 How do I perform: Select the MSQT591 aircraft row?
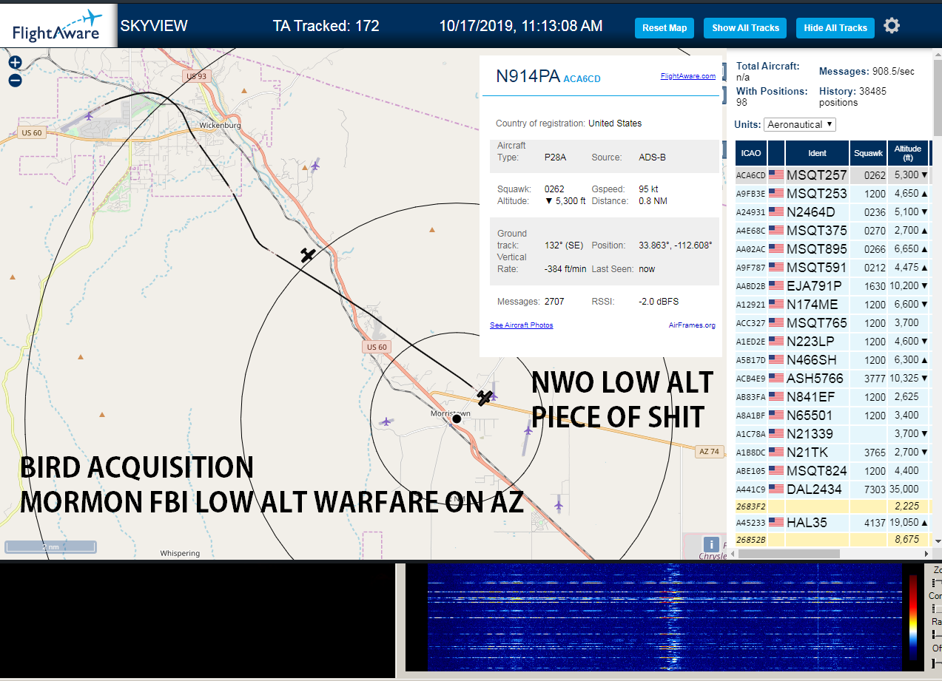(x=832, y=268)
